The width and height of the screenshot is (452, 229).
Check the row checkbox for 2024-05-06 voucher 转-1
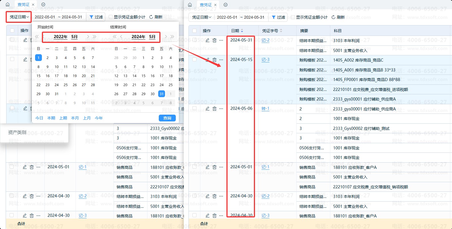[x=194, y=108]
